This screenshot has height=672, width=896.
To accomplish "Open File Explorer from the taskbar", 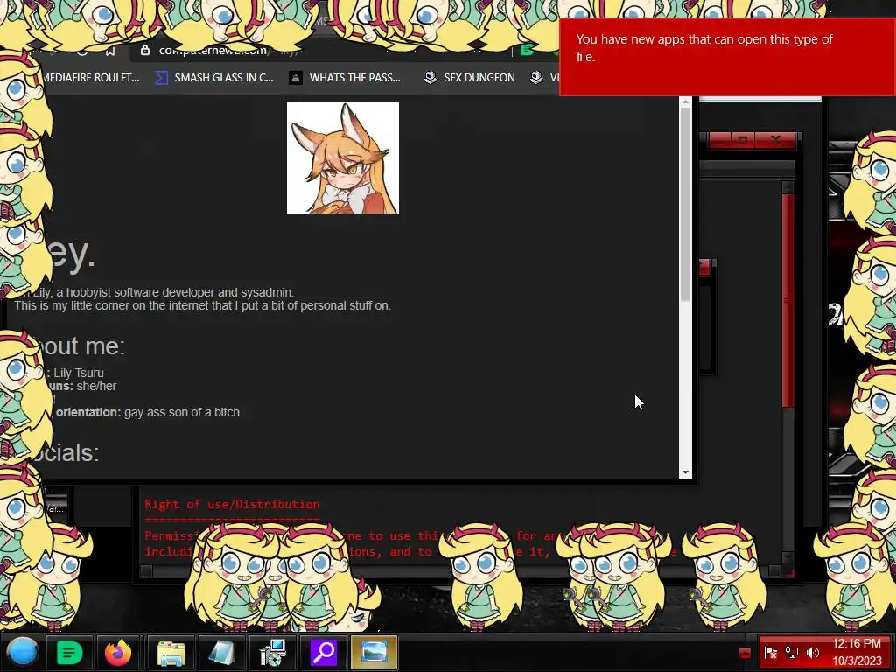I will coord(171,653).
